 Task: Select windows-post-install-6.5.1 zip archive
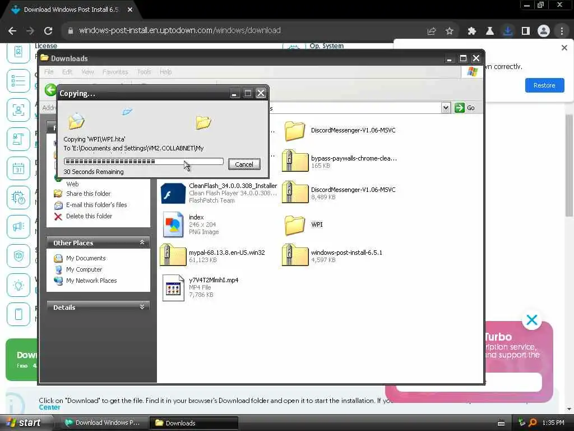(x=332, y=255)
